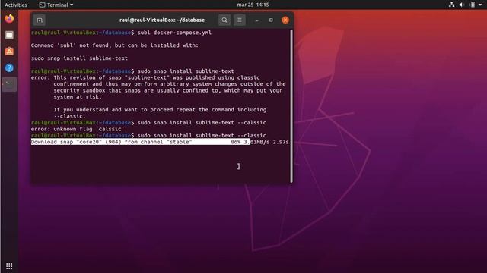Screen dimensions: 487x273
Task: Open the Help icon in dock
Action: (9, 67)
